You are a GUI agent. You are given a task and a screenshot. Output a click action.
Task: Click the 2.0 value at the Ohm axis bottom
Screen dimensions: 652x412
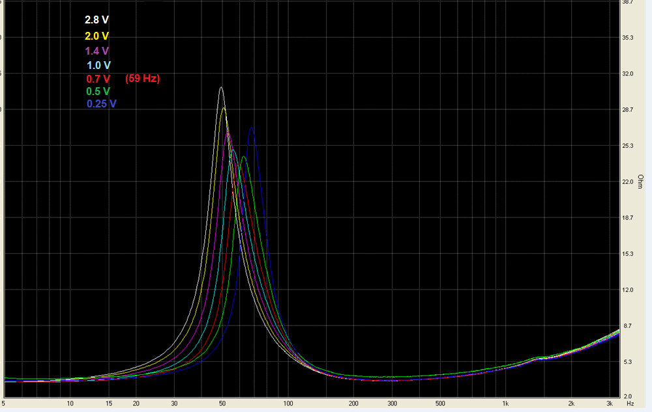point(627,396)
